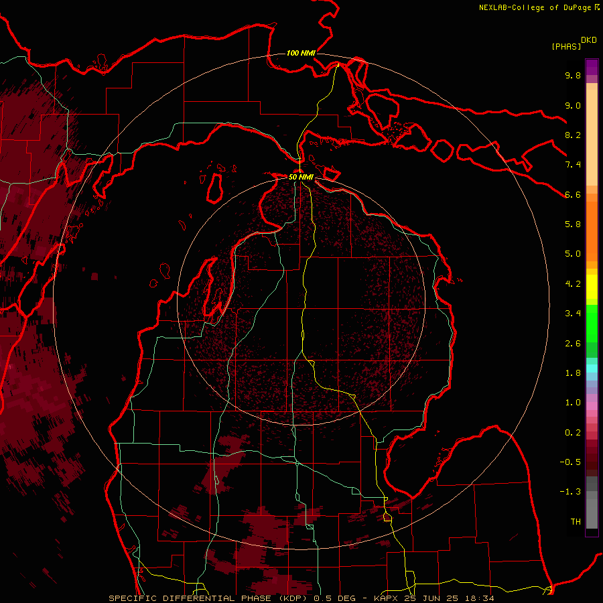The width and height of the screenshot is (603, 603).
Task: Click the 0.2 scale value
Action: click(573, 433)
